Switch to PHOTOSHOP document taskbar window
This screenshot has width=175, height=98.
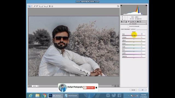point(71,96)
